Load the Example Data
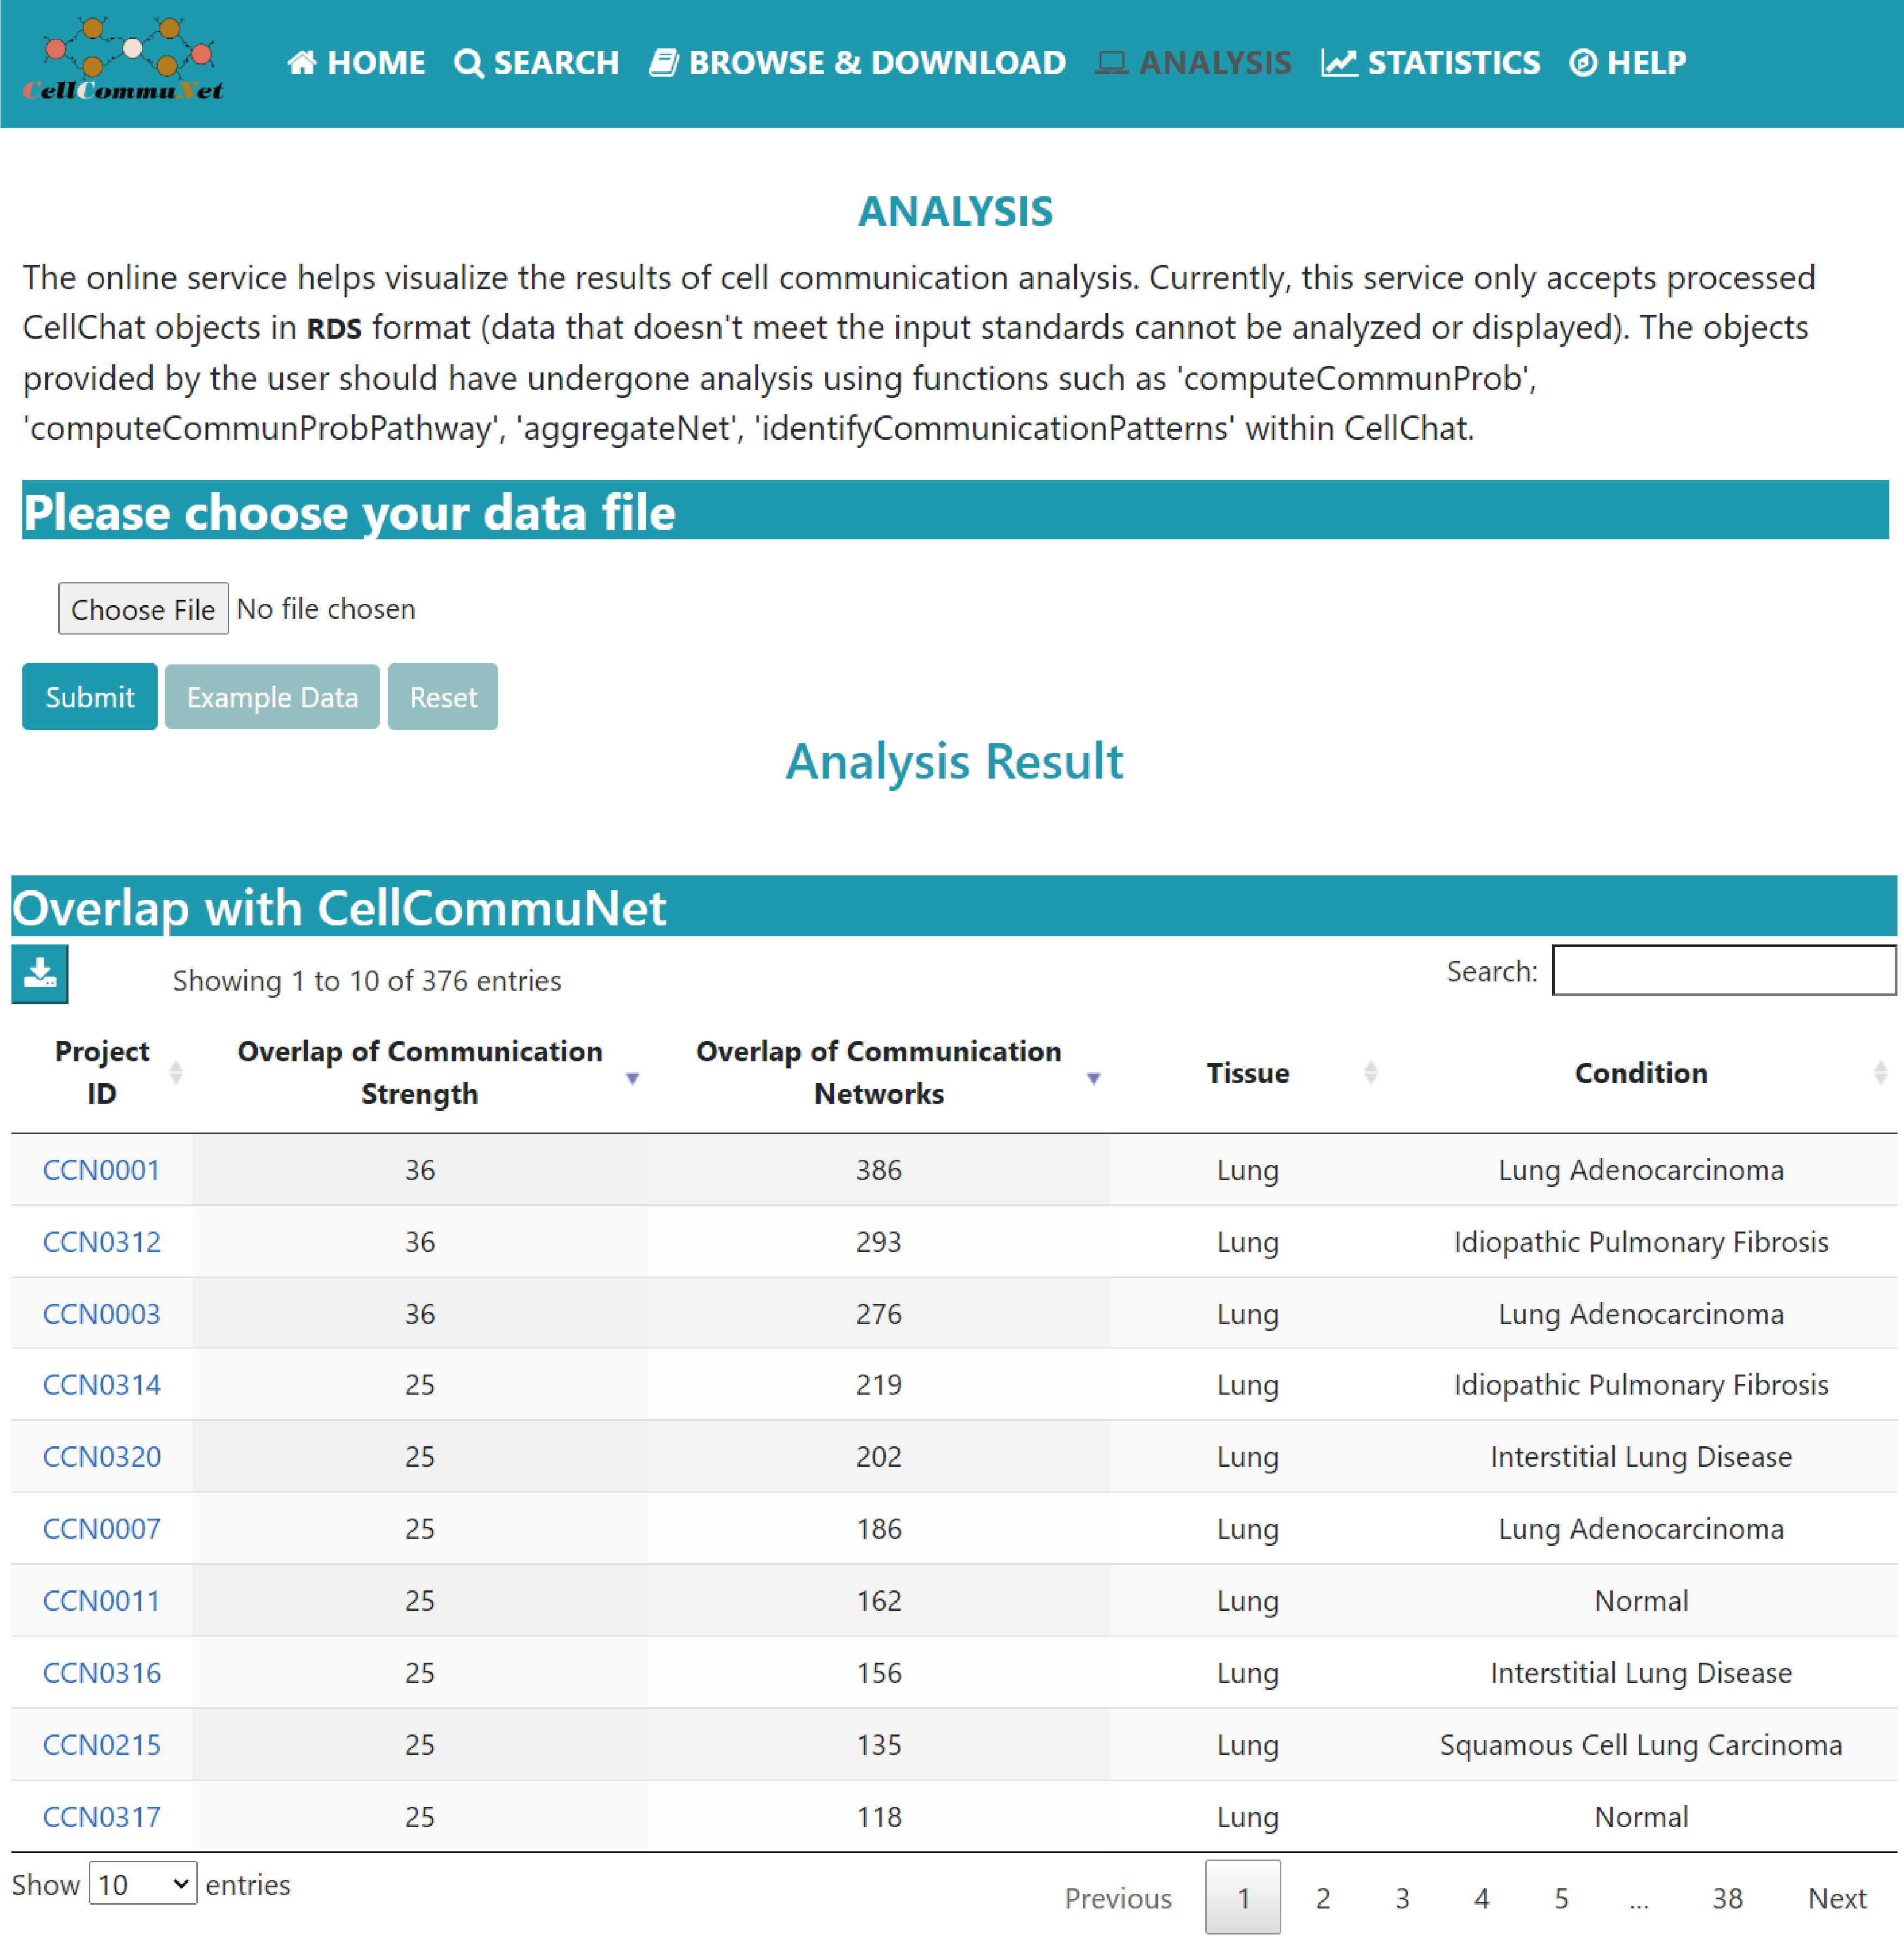This screenshot has width=1904, height=1940. [x=272, y=697]
